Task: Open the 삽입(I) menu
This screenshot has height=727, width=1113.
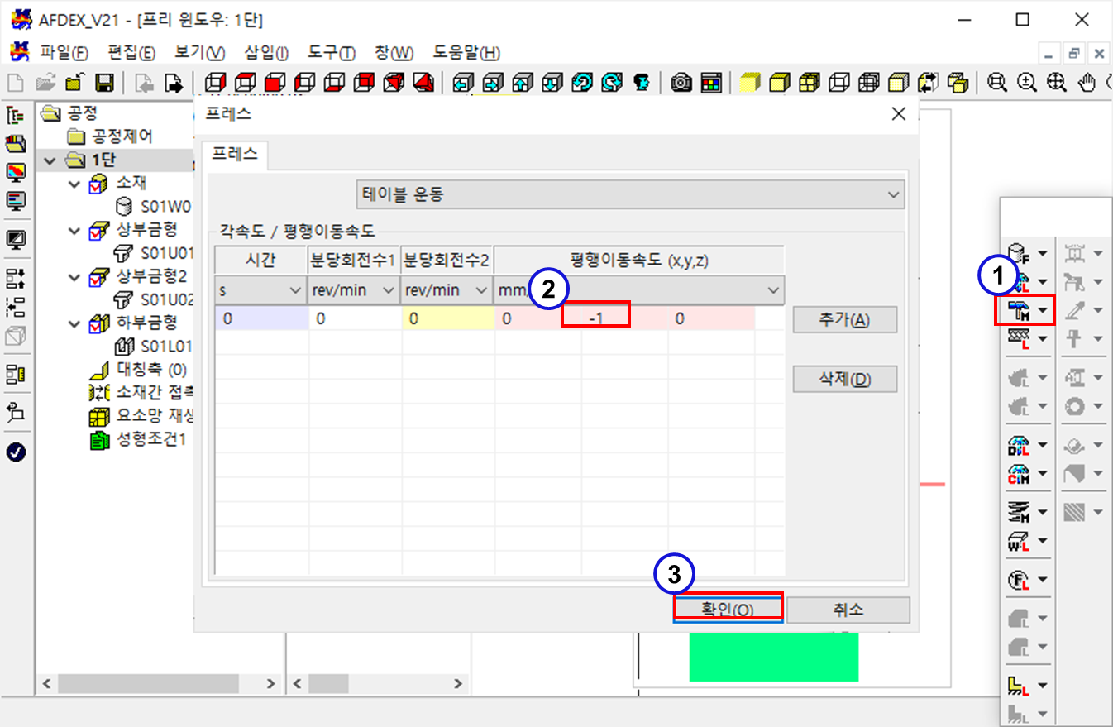Action: (x=266, y=53)
